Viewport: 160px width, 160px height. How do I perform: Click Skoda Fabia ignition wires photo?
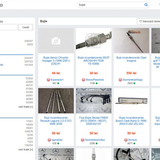click(94, 101)
